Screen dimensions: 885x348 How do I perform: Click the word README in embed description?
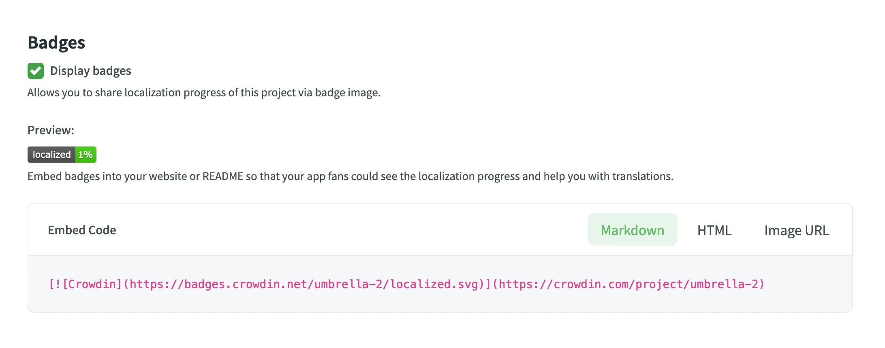223,176
